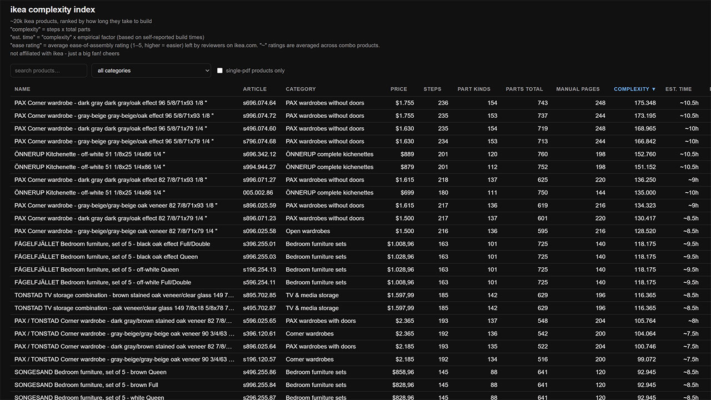Select article number s996.255.84
Viewport: 711px width, 400px height.
click(x=259, y=384)
